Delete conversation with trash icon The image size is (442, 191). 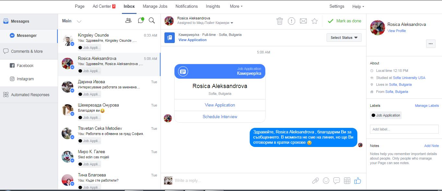point(280,21)
